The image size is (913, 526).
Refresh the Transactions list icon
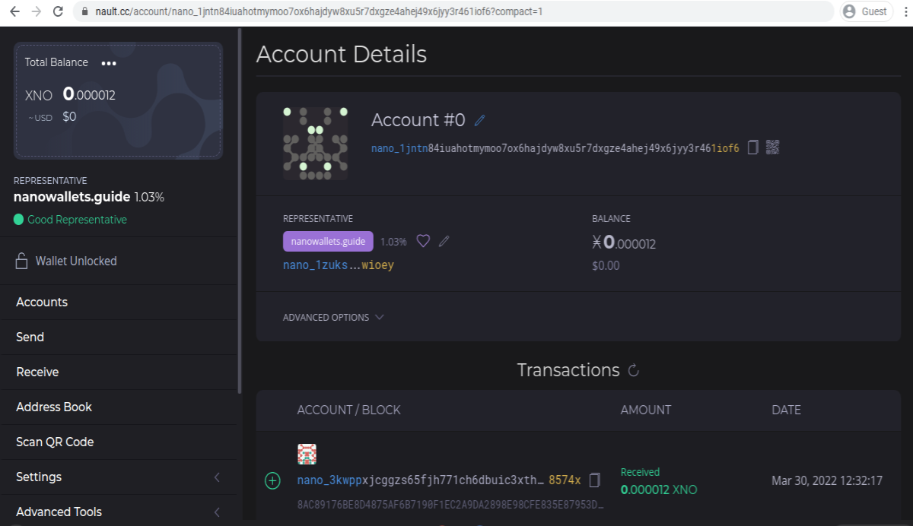(633, 371)
